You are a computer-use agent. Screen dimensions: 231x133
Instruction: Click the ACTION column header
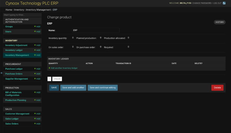click(x=89, y=63)
